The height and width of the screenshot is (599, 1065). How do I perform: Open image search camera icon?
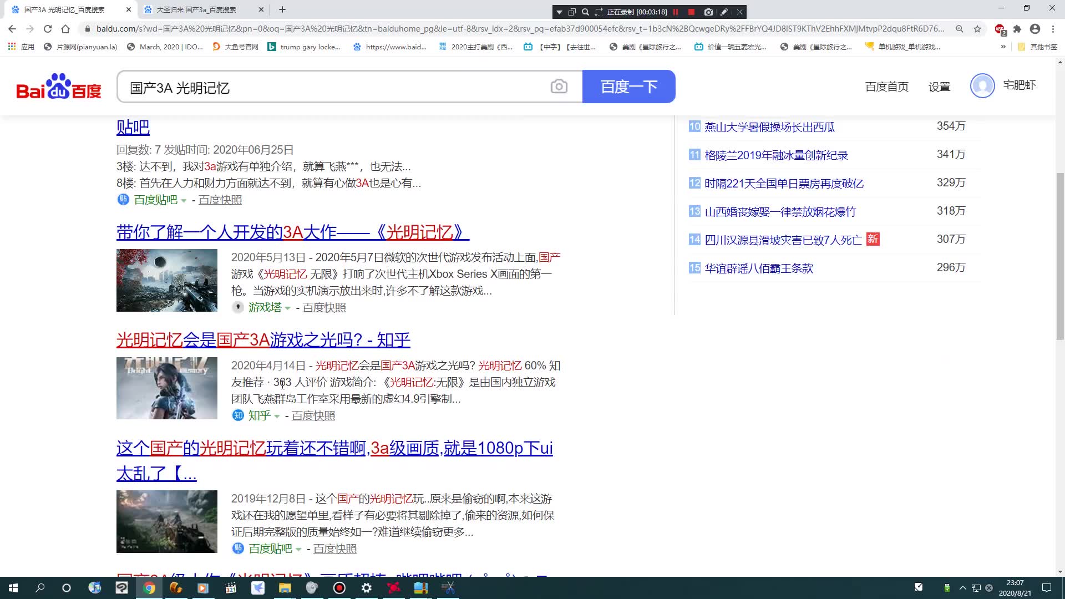pyautogui.click(x=559, y=87)
